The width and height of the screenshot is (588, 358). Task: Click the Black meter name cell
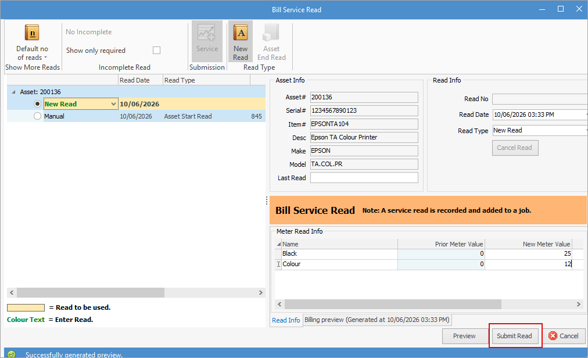(339, 253)
